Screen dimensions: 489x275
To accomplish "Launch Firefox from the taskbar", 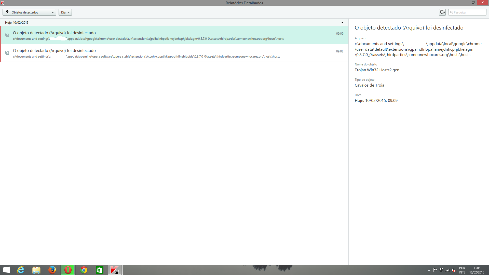I will [x=52, y=270].
